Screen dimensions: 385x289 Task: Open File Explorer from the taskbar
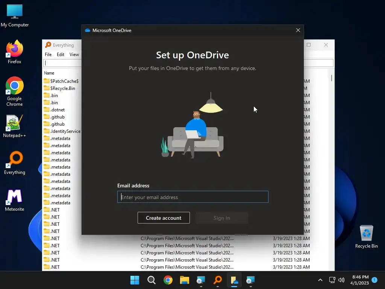184,280
